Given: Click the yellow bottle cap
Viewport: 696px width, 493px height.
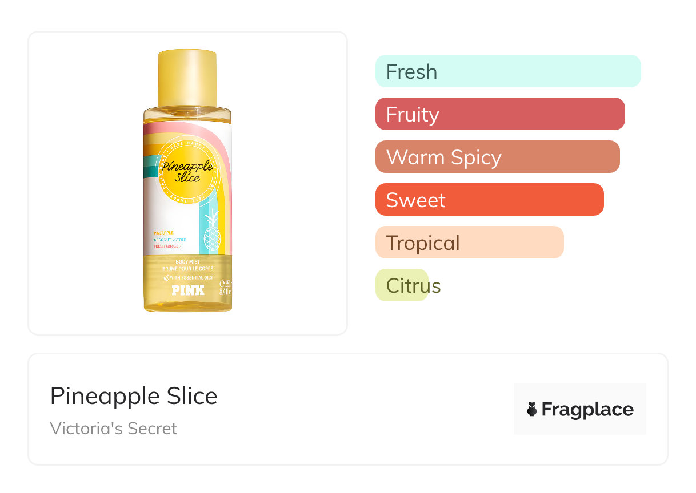Looking at the screenshot, I should pyautogui.click(x=187, y=78).
